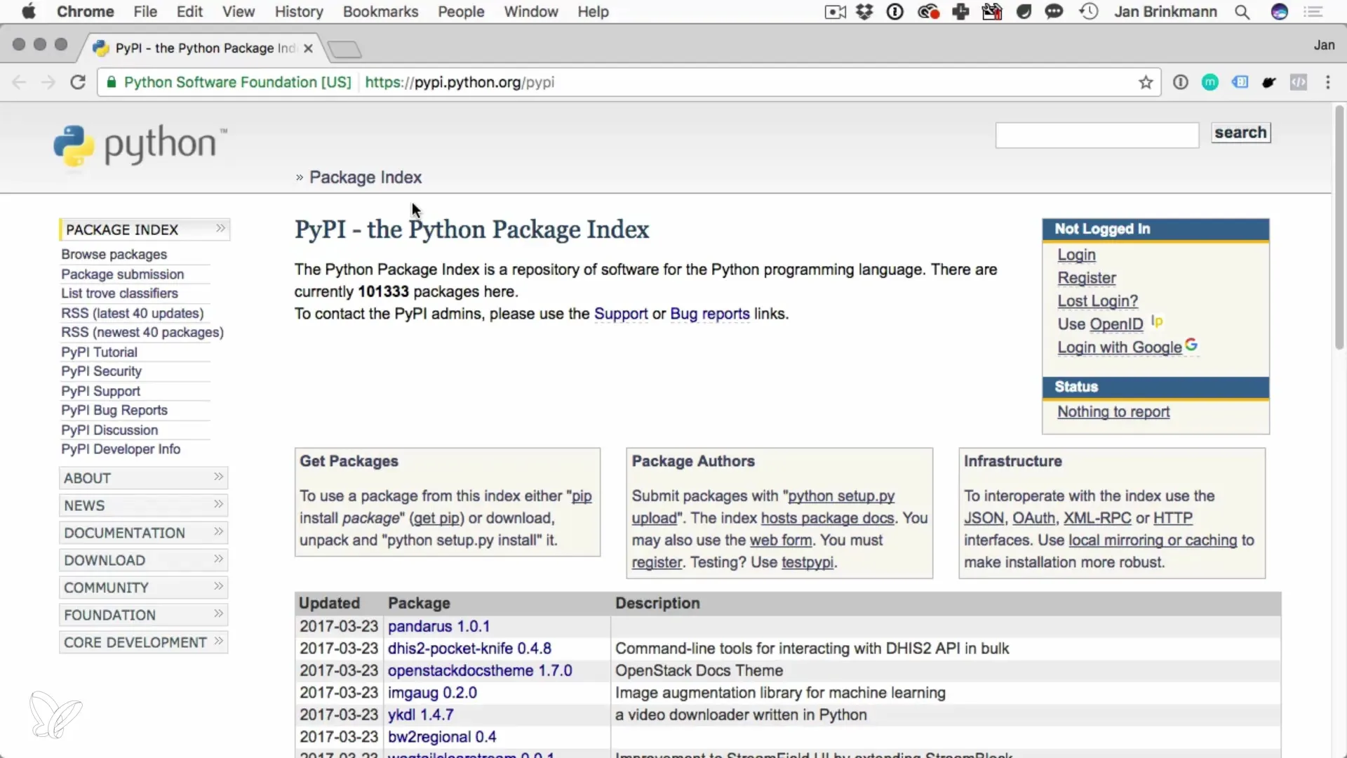Click the 1Password menu bar icon

(895, 12)
